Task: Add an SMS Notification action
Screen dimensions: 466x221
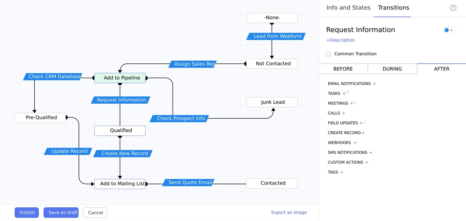Action: (371, 152)
